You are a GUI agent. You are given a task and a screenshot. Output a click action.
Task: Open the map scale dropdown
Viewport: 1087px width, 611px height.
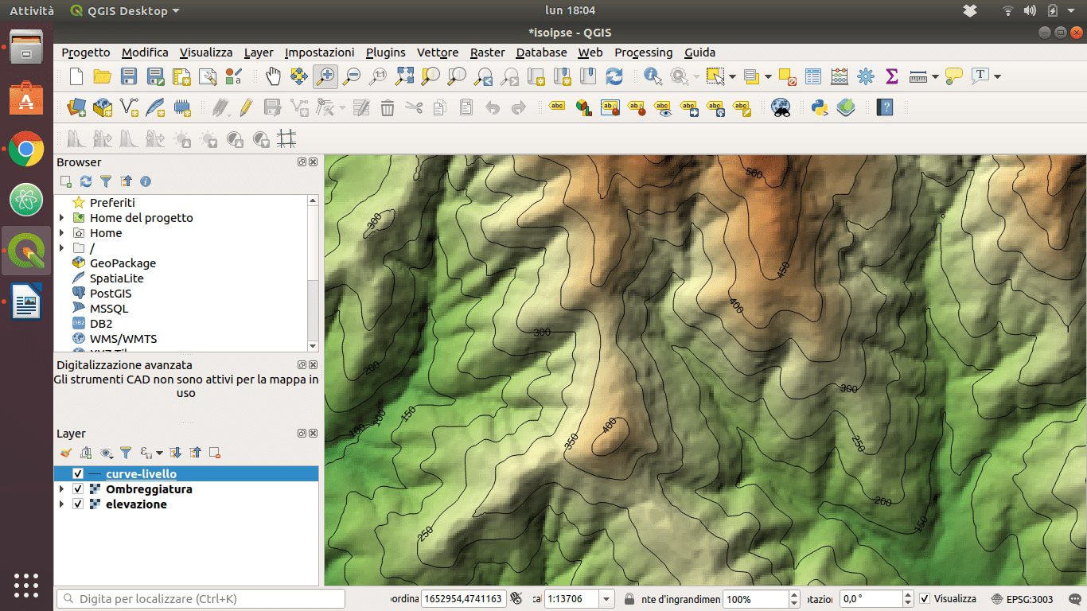point(607,598)
